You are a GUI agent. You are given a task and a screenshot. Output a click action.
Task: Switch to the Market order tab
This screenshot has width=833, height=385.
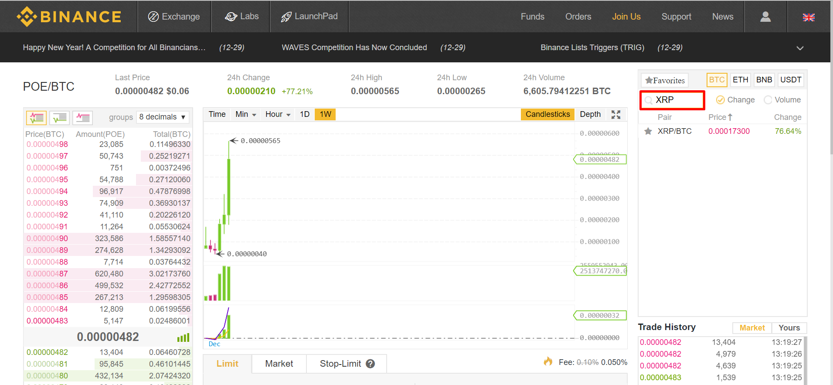(x=279, y=364)
